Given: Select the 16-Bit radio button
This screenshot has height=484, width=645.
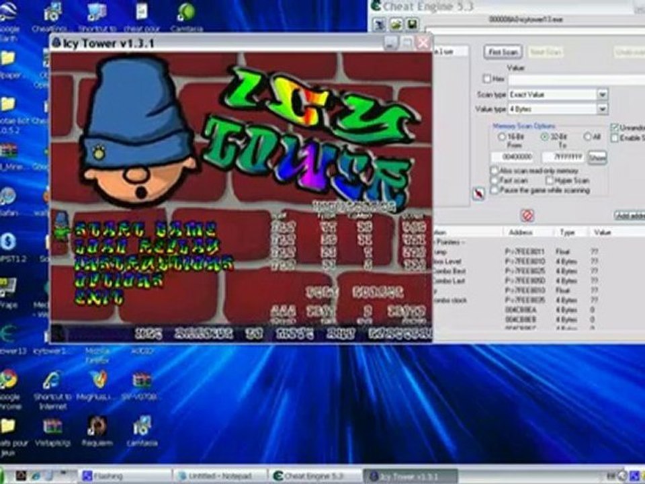Looking at the screenshot, I should (501, 136).
